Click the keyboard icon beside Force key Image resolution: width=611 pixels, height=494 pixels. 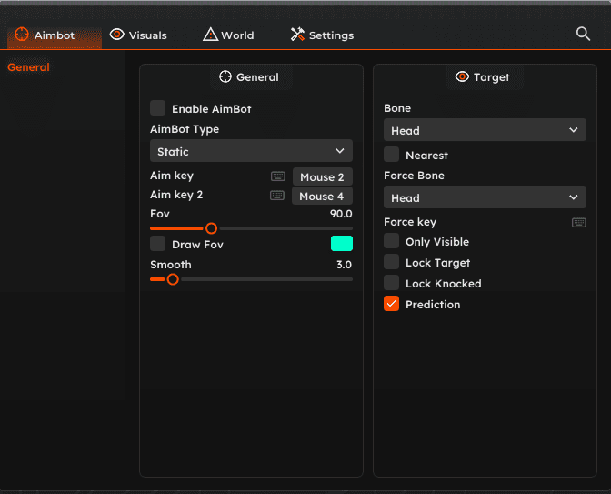coord(578,222)
